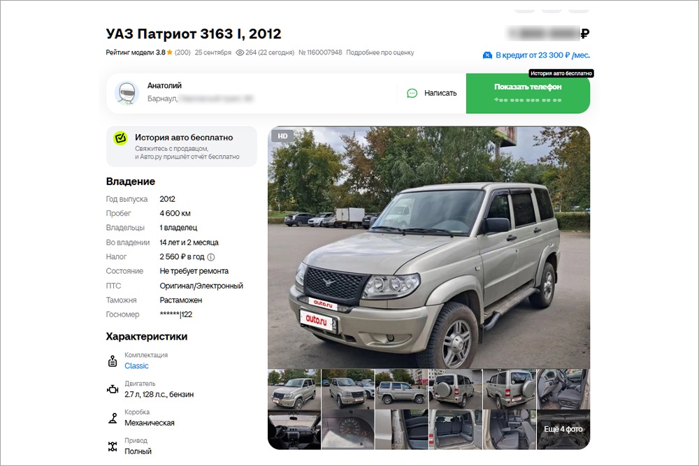
Task: Click Оригинал/Электронный PTS value
Action: tap(201, 286)
